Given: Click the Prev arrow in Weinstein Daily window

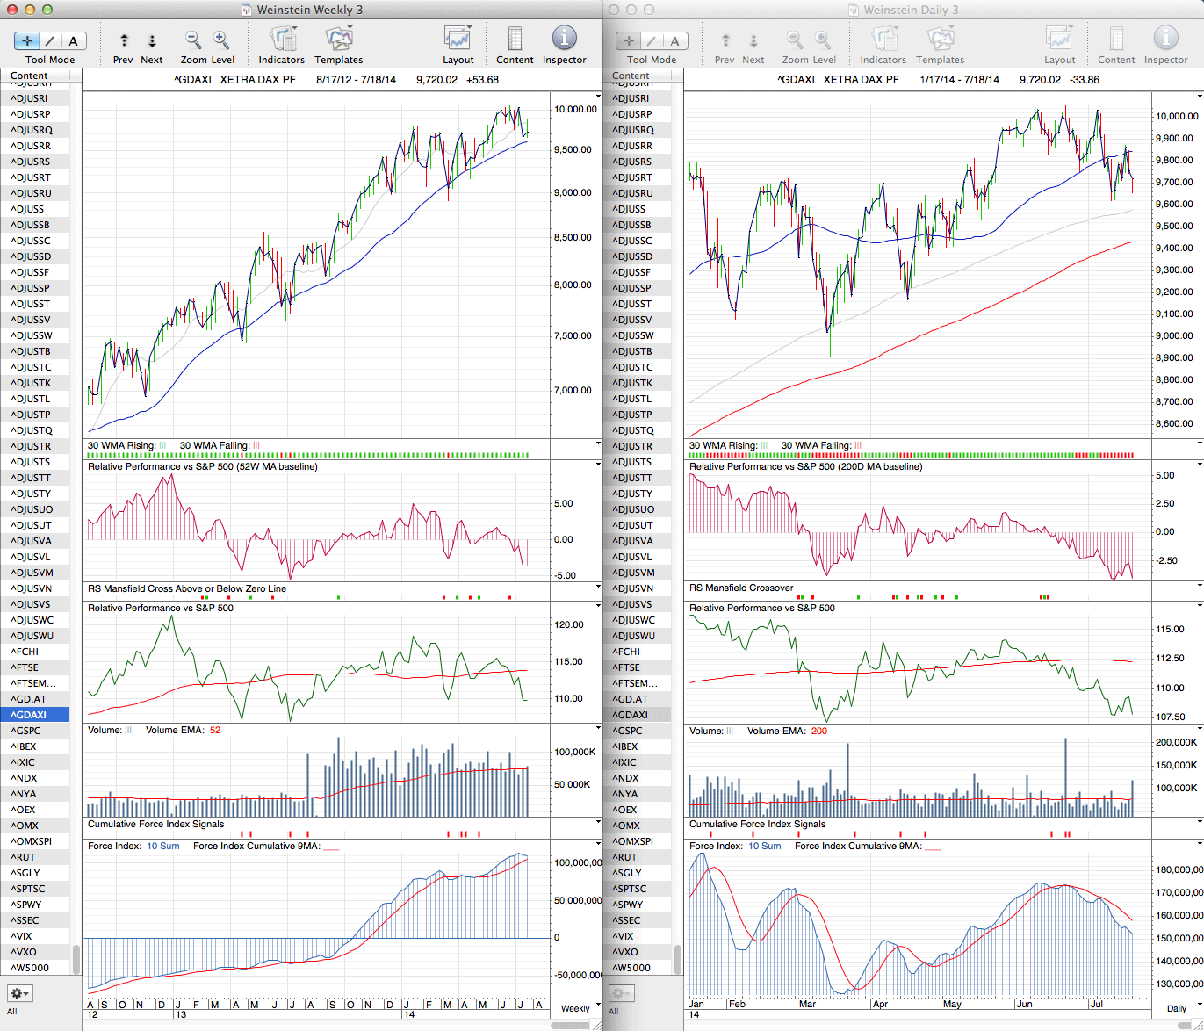Looking at the screenshot, I should [x=725, y=40].
